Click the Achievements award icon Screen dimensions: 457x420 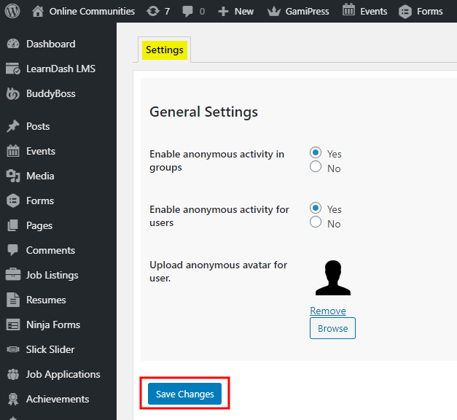(x=13, y=399)
